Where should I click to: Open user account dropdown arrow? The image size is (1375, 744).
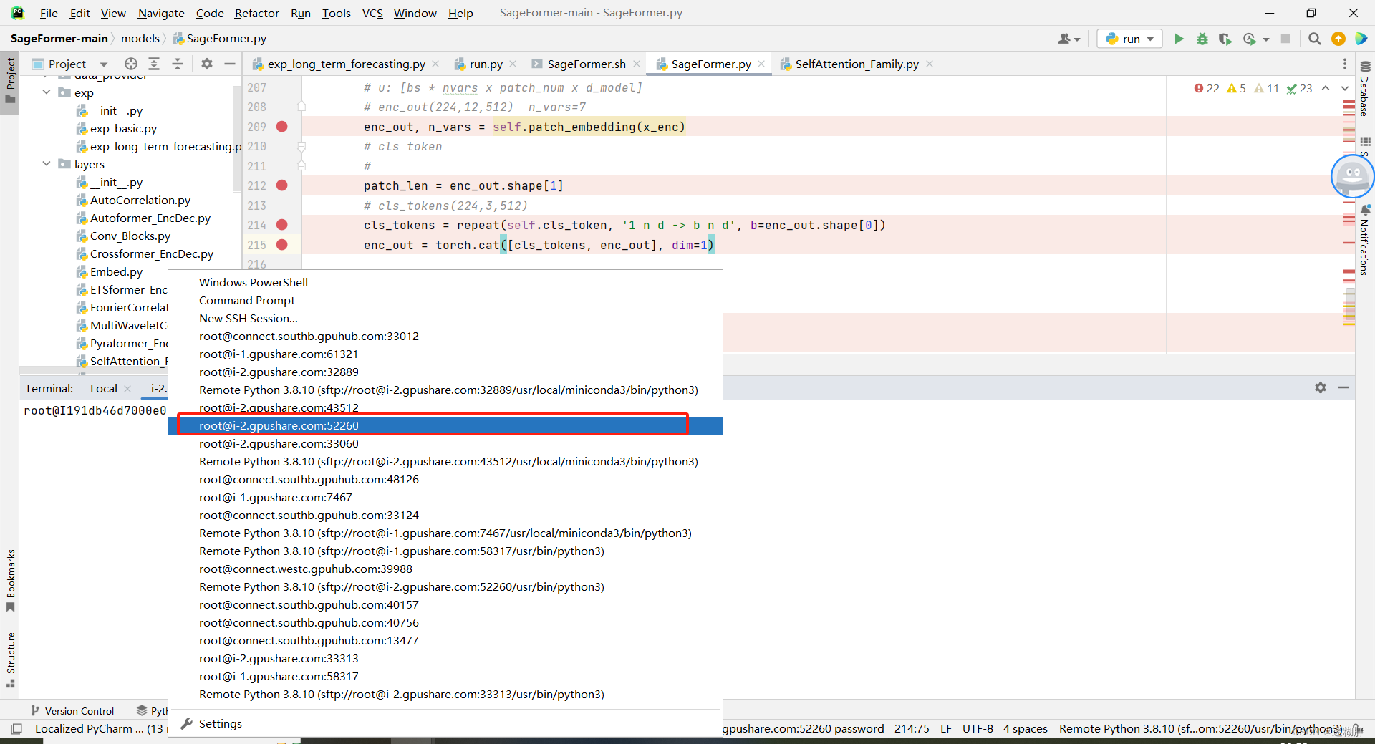1076,39
